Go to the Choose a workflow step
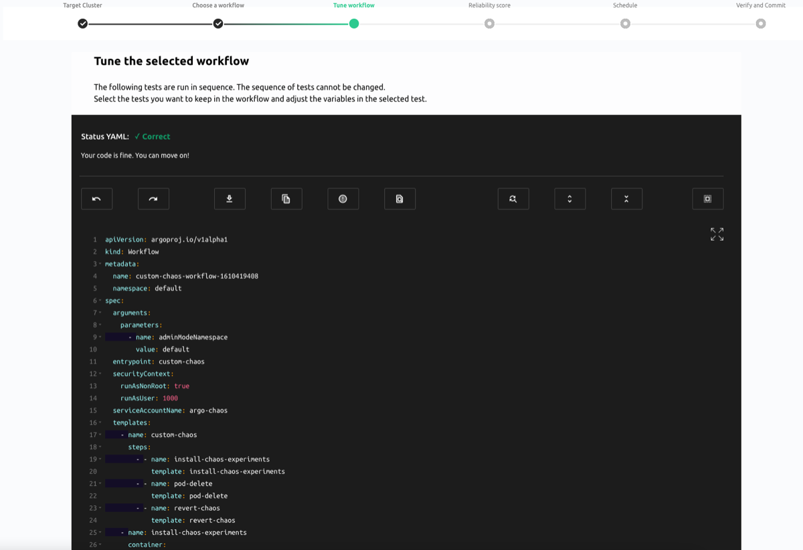 click(218, 23)
